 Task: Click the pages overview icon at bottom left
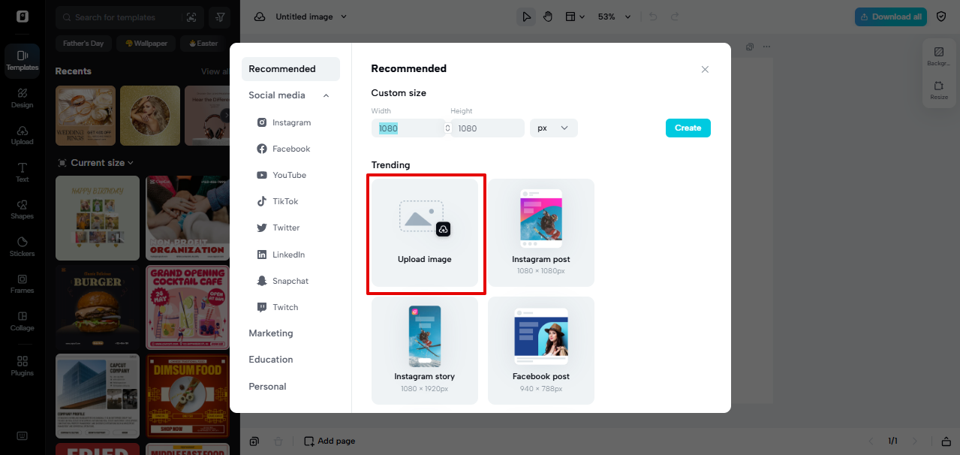coord(255,441)
